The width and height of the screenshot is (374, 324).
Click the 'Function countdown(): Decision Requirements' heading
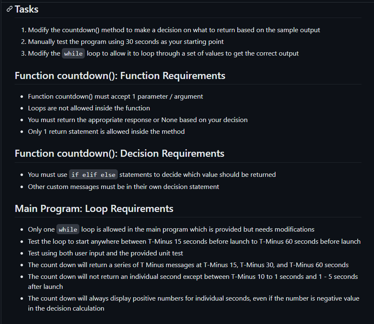[120, 153]
